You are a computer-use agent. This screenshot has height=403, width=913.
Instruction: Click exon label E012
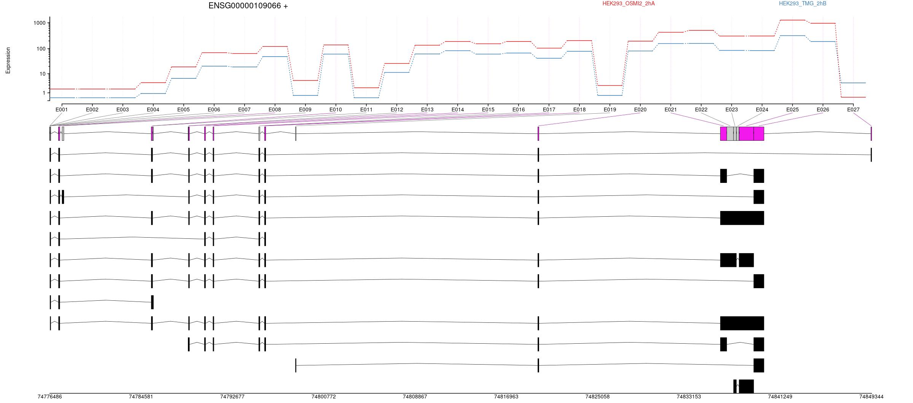(397, 109)
